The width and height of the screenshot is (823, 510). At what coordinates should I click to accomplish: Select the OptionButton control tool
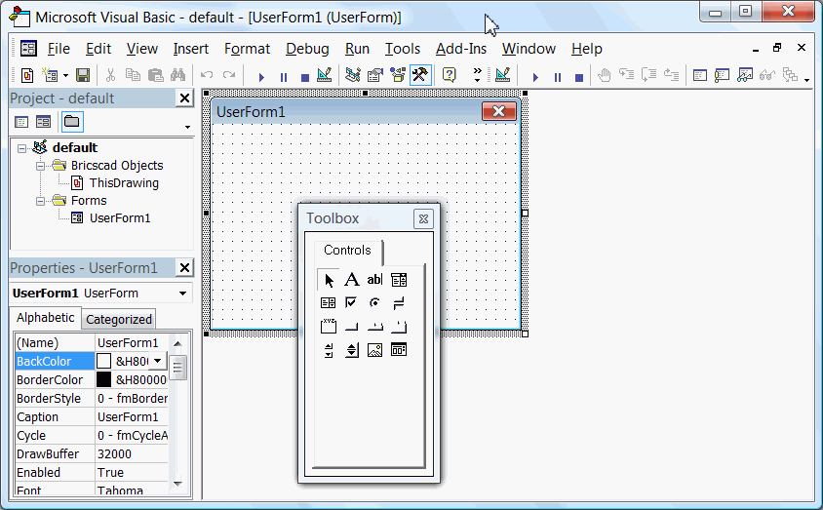tap(374, 303)
